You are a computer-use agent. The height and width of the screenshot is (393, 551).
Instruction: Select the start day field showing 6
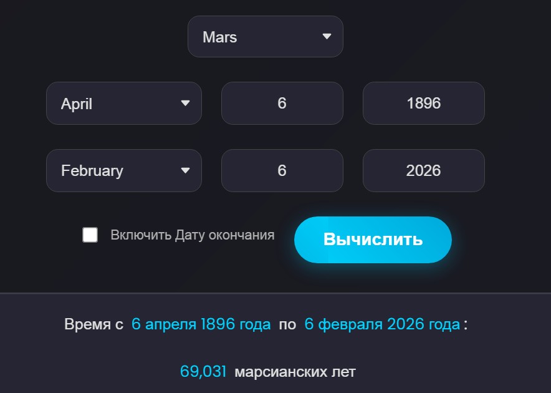(282, 104)
